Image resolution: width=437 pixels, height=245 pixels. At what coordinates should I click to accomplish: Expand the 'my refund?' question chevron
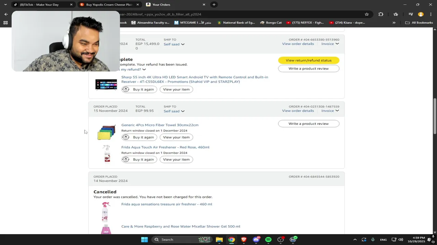coord(144,69)
